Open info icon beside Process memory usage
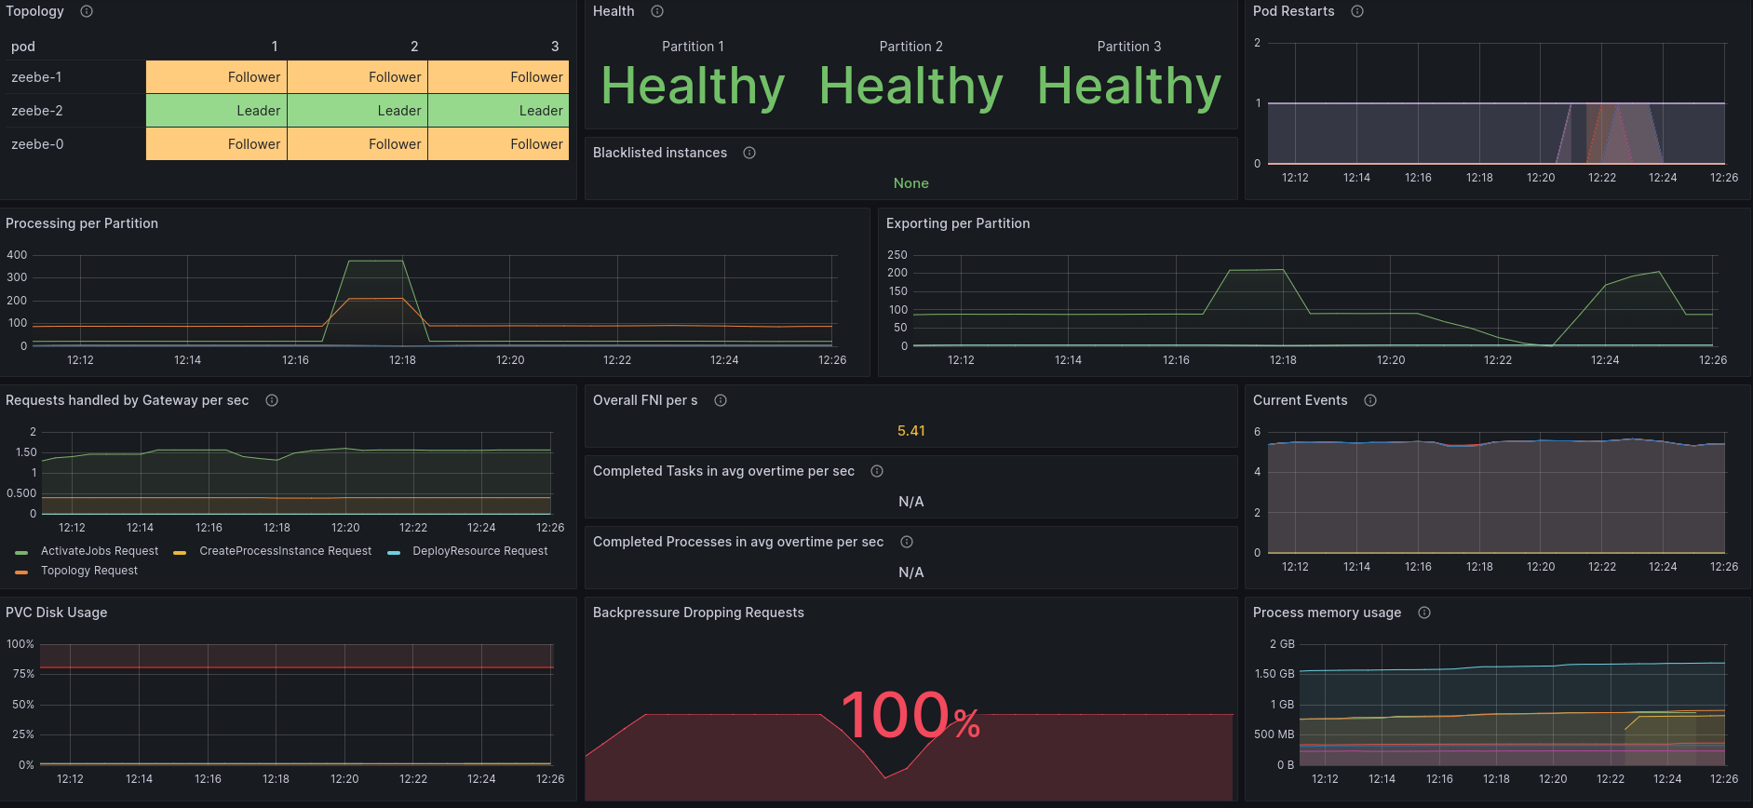This screenshot has width=1753, height=808. coord(1424,613)
